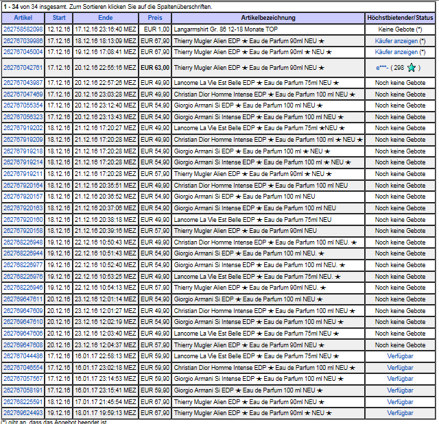Open the bidder profile link e***-
Viewport: 439px width, 424px height.
pos(382,68)
